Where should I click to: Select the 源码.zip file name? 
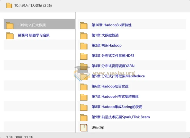[98, 127]
